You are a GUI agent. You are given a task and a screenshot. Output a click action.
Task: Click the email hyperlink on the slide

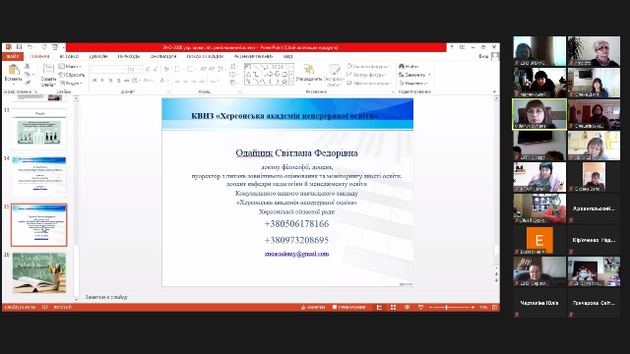[x=296, y=254]
